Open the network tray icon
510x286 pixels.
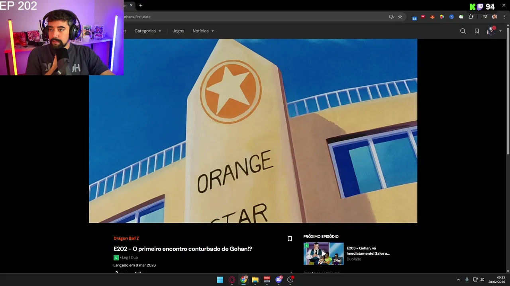tap(475, 280)
